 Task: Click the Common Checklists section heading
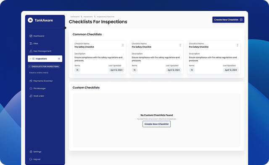coord(87,34)
